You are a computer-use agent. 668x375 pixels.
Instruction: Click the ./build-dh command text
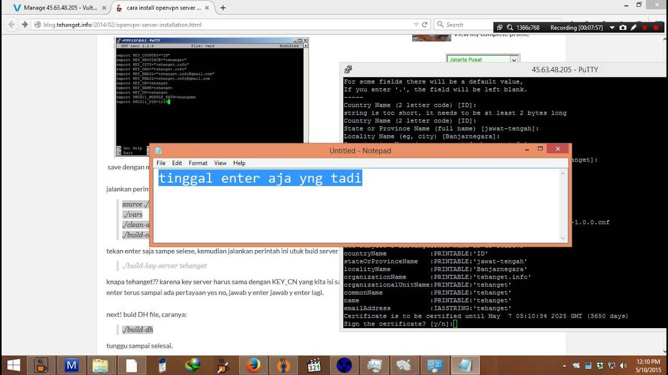pos(137,330)
